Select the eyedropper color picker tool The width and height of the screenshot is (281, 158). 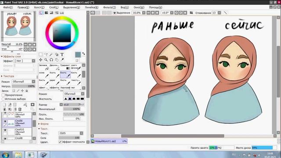62,60
